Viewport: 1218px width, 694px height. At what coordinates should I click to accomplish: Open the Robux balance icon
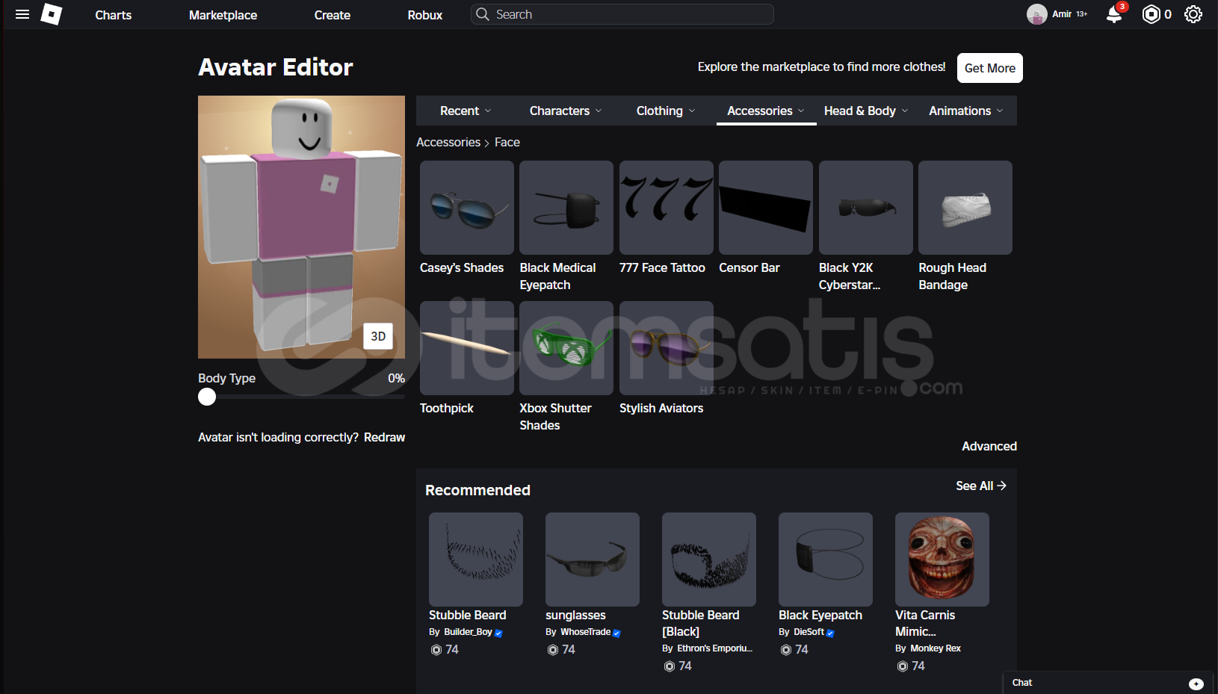1151,14
